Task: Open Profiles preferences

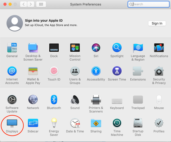Action: pos(159,123)
